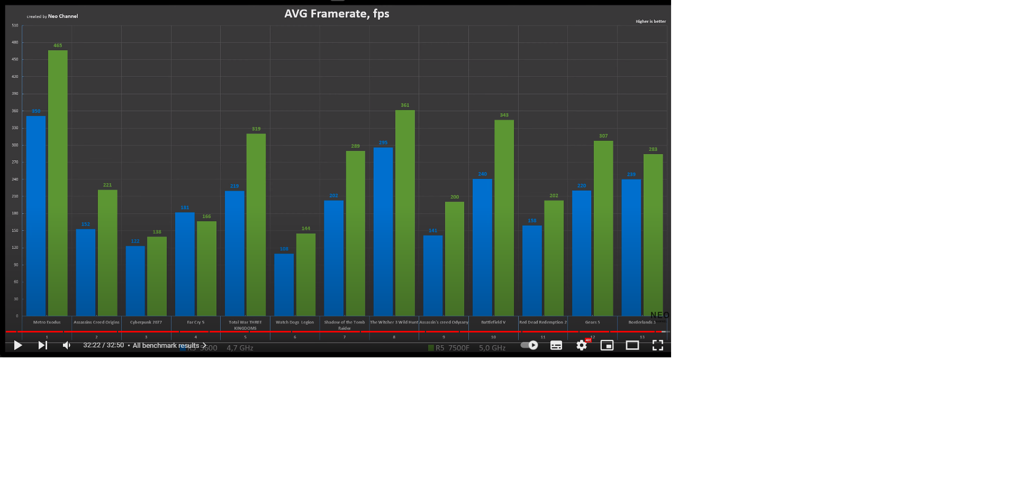This screenshot has width=1013, height=495.
Task: Click the 465 value above Metro Exodus
Action: point(58,46)
